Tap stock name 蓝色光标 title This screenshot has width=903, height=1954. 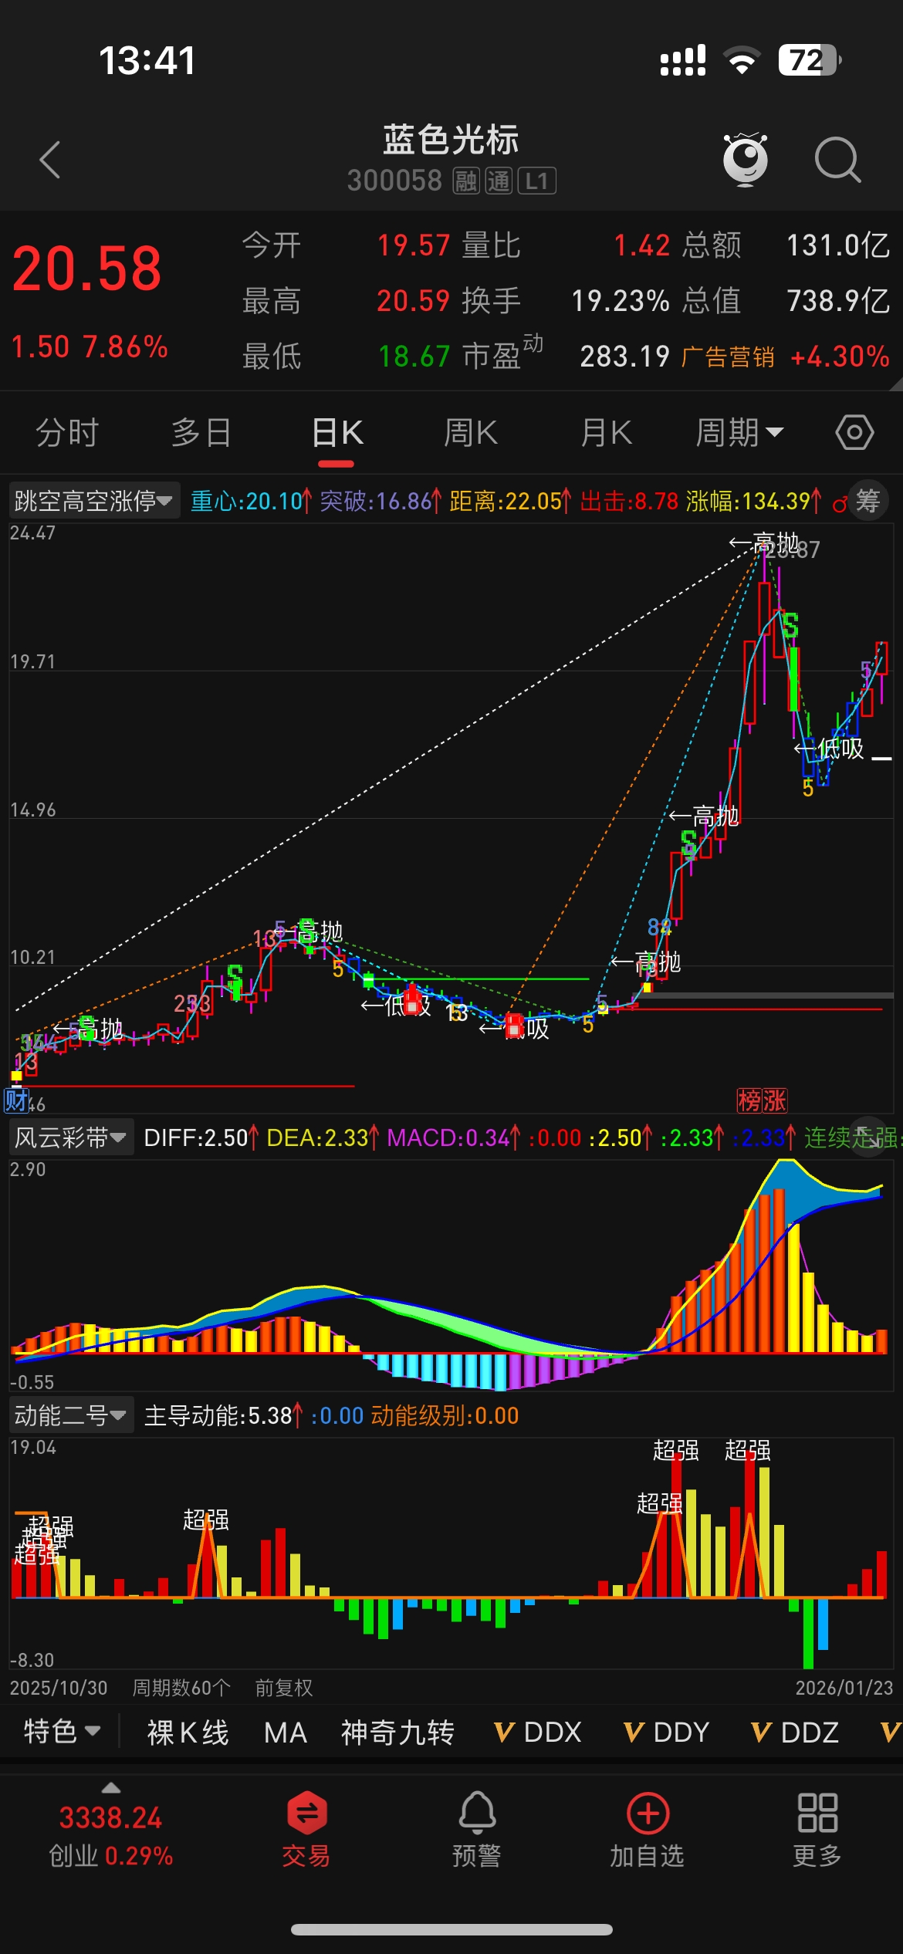pyautogui.click(x=451, y=140)
